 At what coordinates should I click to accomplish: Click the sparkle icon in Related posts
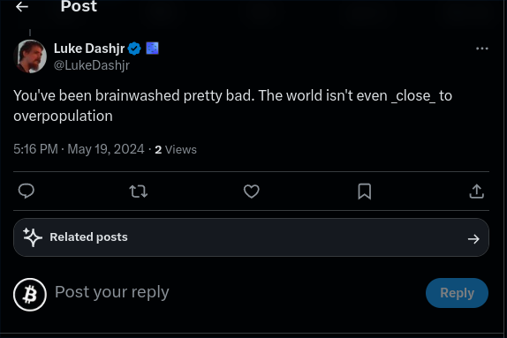[33, 237]
